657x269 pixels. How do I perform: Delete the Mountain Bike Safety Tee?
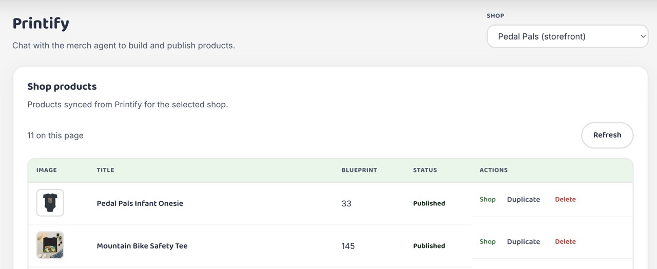[565, 241]
